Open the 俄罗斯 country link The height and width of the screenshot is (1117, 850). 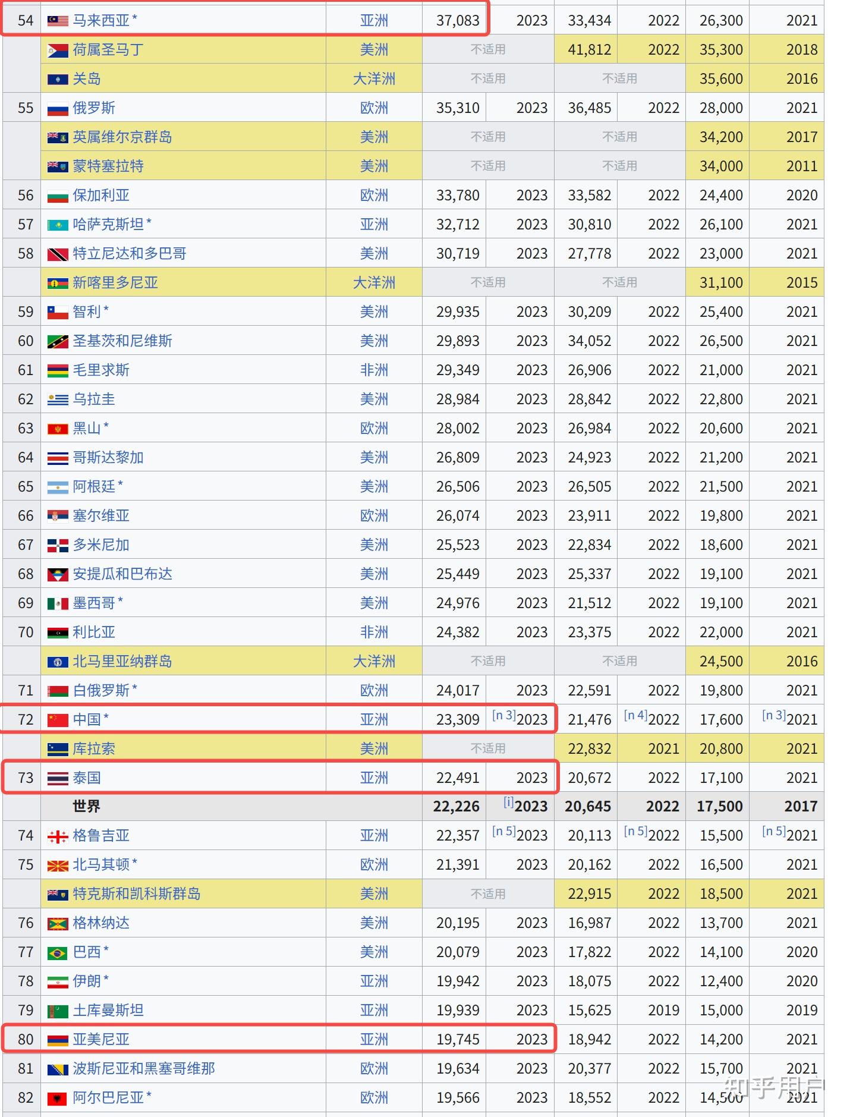click(94, 108)
